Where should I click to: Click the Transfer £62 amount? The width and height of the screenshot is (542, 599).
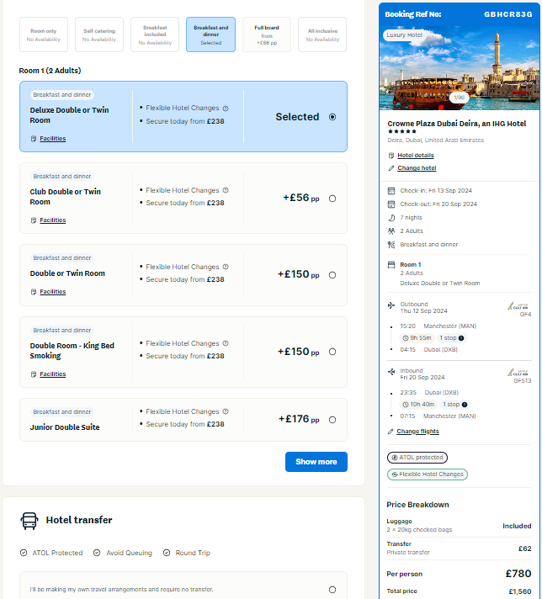pyautogui.click(x=525, y=549)
